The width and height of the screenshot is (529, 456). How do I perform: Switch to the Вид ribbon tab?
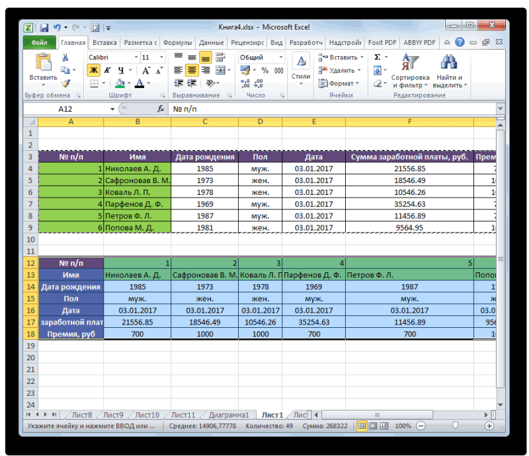coord(276,42)
